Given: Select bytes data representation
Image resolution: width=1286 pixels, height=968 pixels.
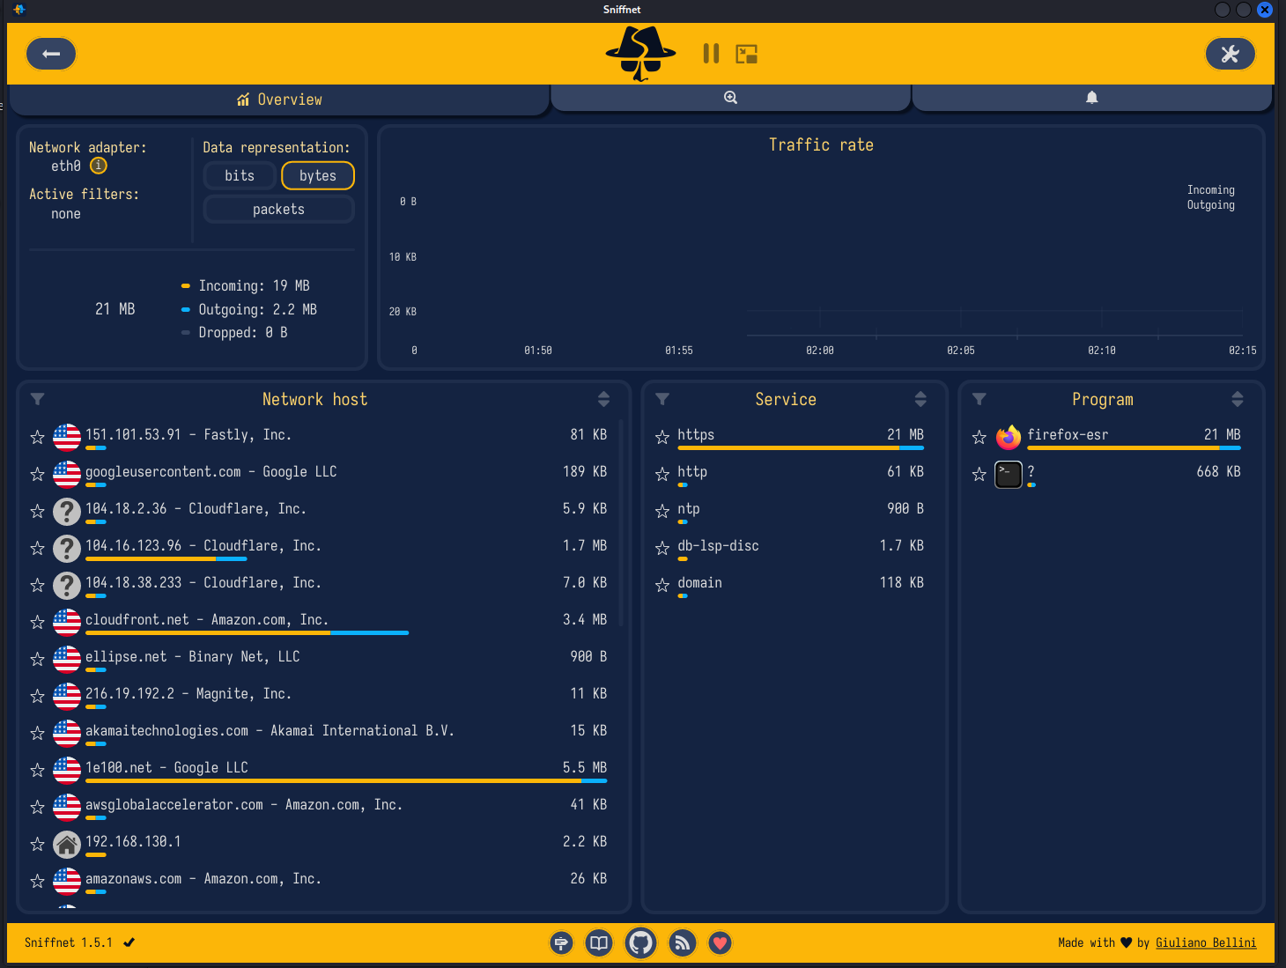Looking at the screenshot, I should coord(318,176).
